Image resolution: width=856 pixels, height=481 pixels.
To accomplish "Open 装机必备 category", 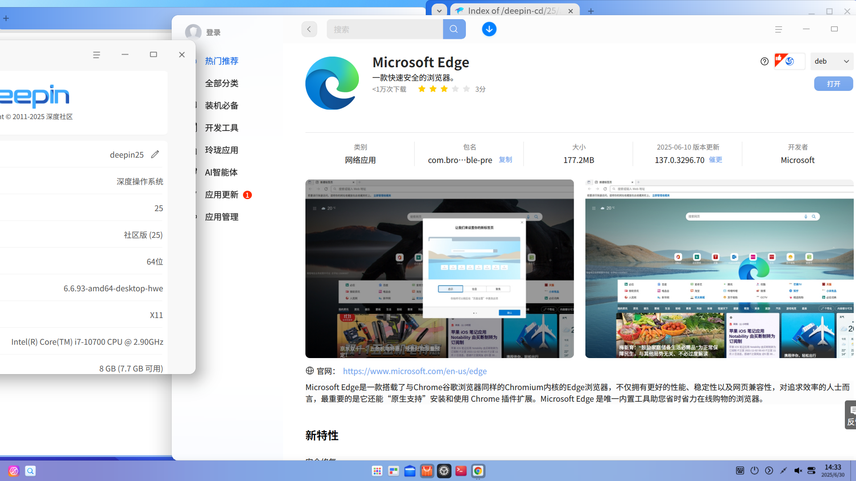I will [222, 106].
